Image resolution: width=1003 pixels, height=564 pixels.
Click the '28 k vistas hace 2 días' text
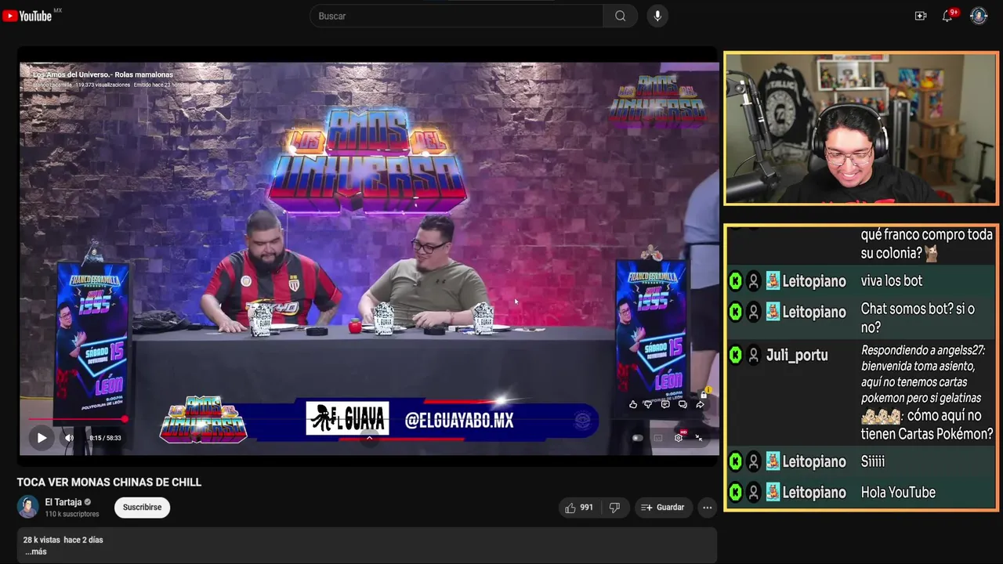pyautogui.click(x=63, y=540)
